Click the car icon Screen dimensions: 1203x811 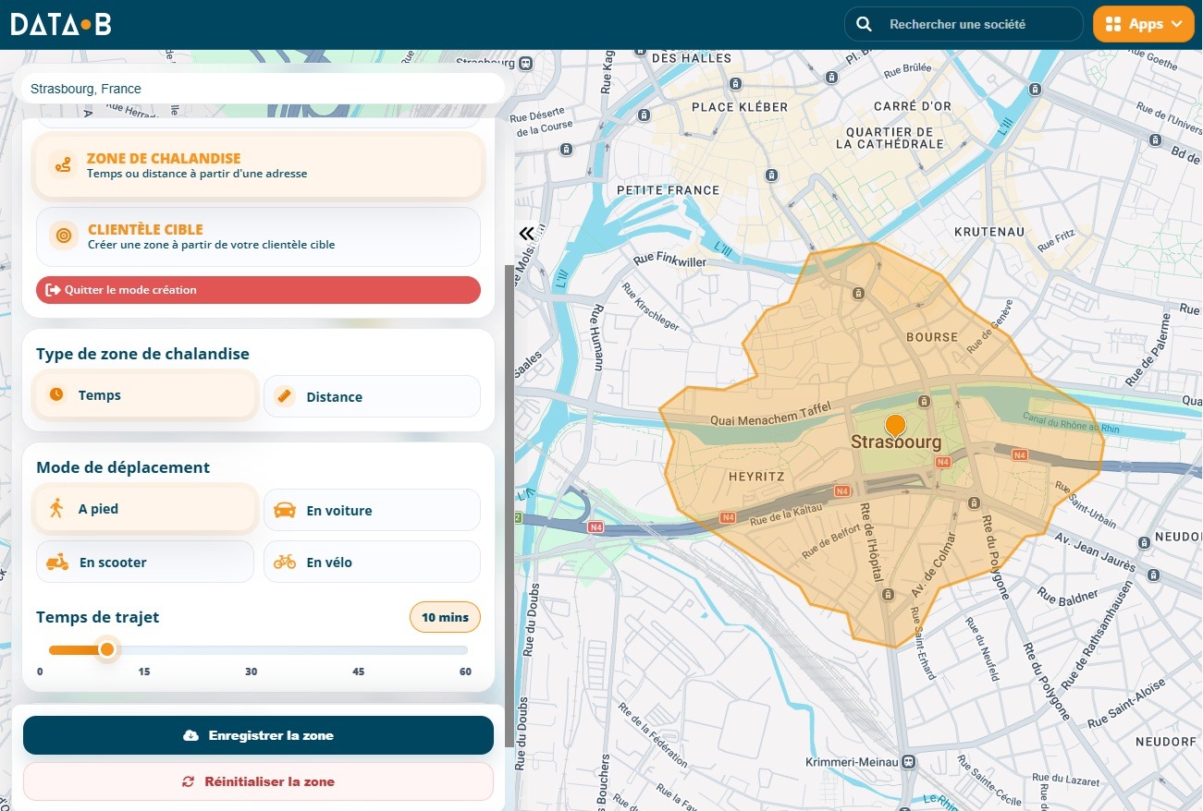285,510
